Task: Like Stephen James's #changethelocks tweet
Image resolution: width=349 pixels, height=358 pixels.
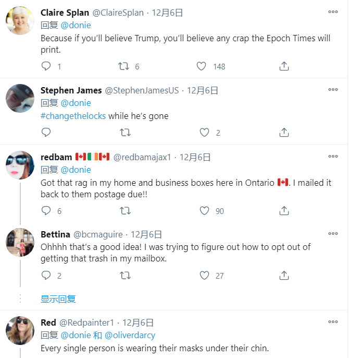Action: [205, 133]
